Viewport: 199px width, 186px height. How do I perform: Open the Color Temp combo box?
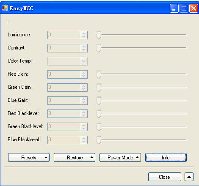67,61
